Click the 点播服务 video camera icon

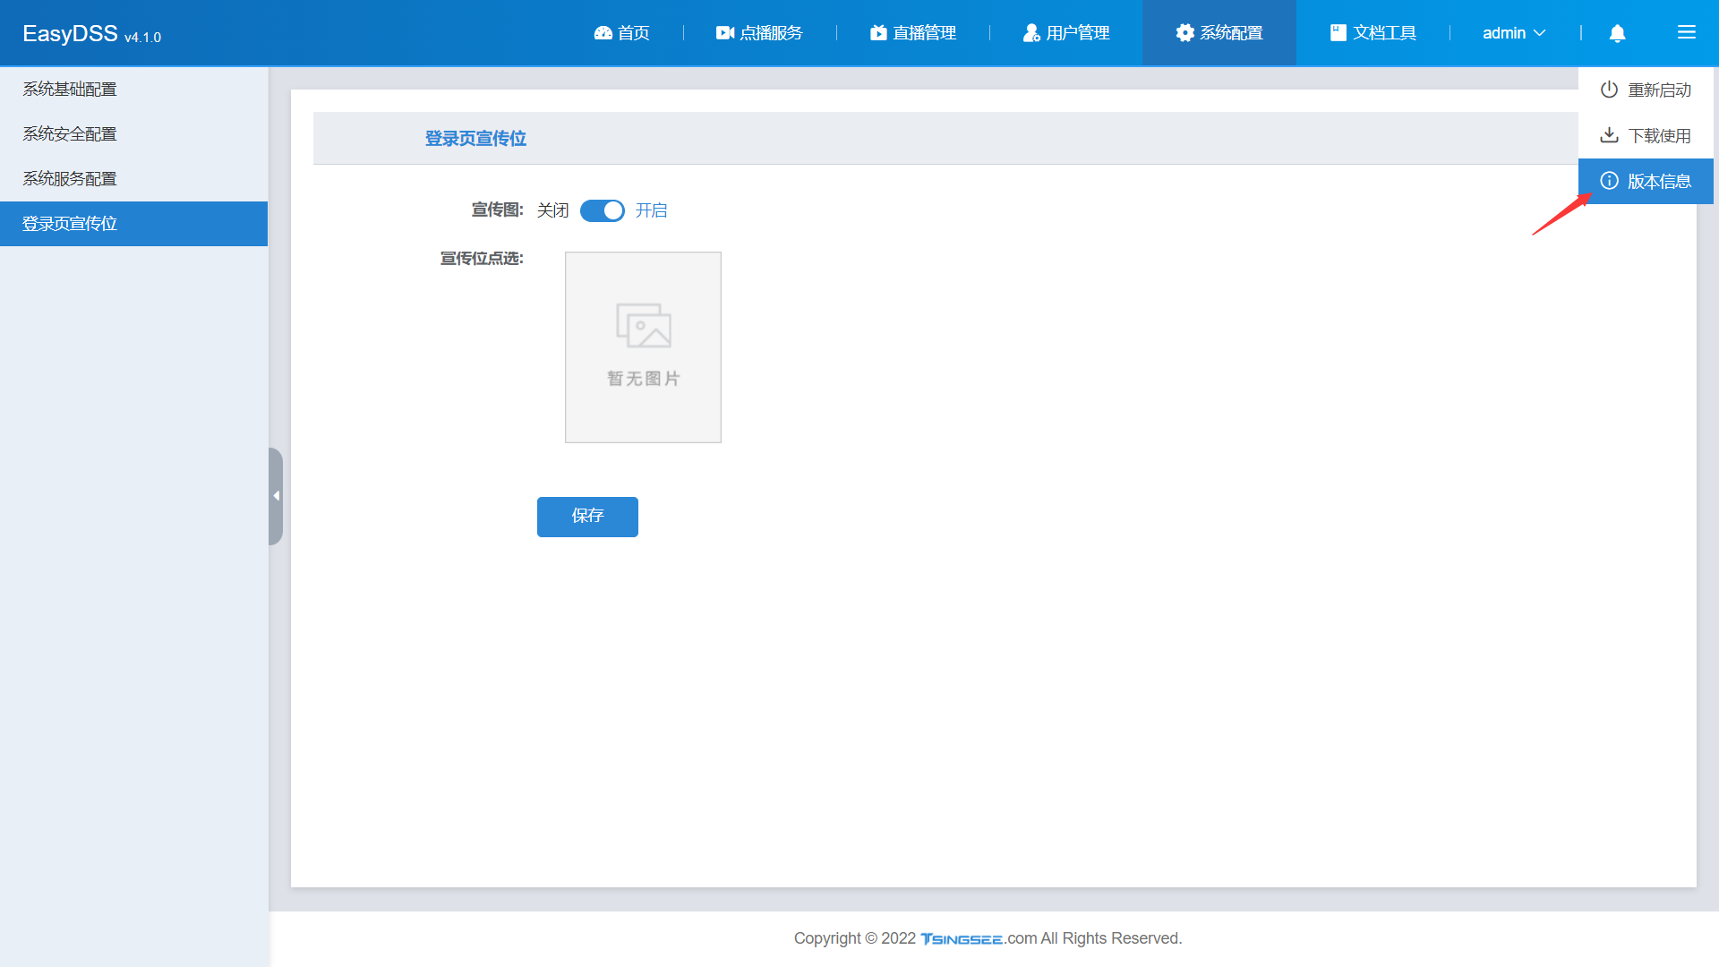click(x=724, y=33)
